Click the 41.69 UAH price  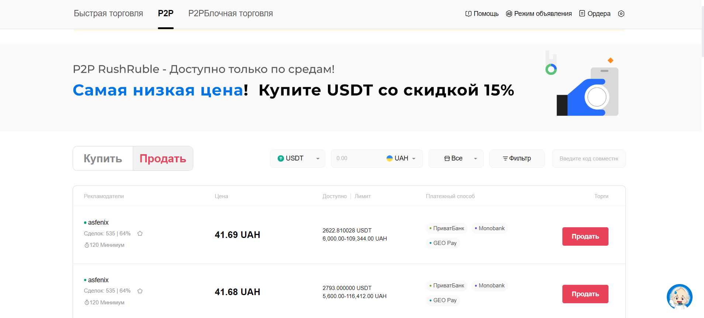[x=237, y=235]
